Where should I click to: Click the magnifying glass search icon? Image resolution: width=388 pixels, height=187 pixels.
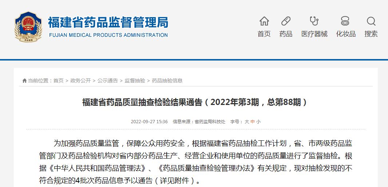(371, 21)
